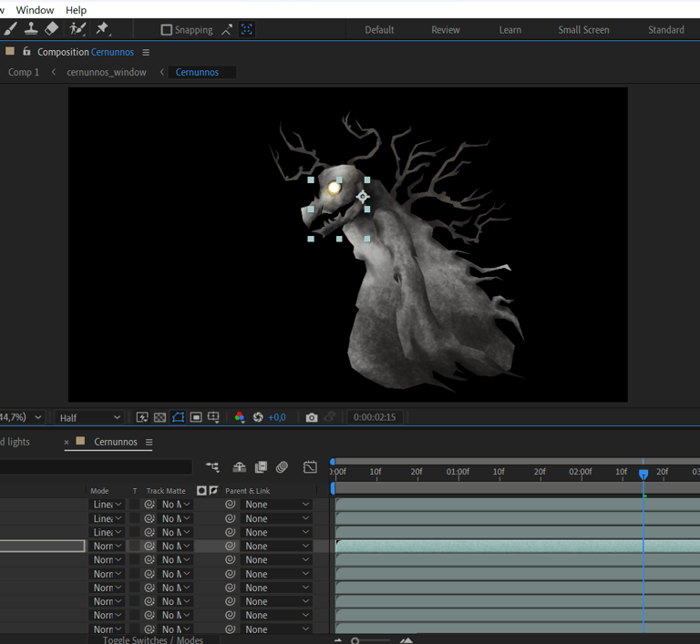Viewport: 700px width, 644px height.
Task: Toggle the transparency grid in viewer
Action: click(x=160, y=417)
